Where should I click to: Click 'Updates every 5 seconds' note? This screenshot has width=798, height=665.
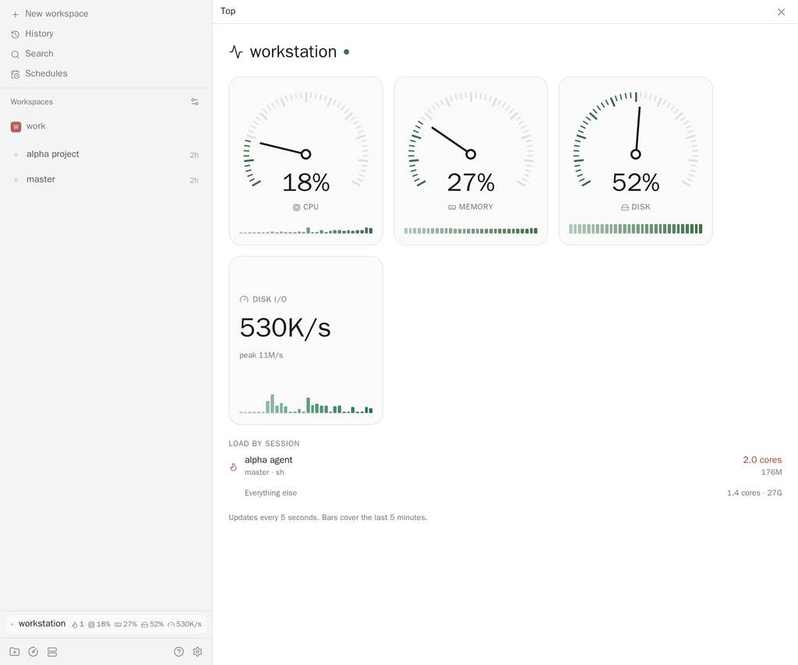[328, 518]
